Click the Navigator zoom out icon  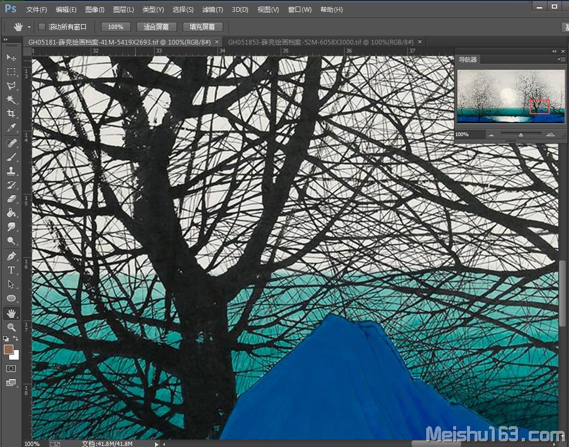tap(491, 135)
